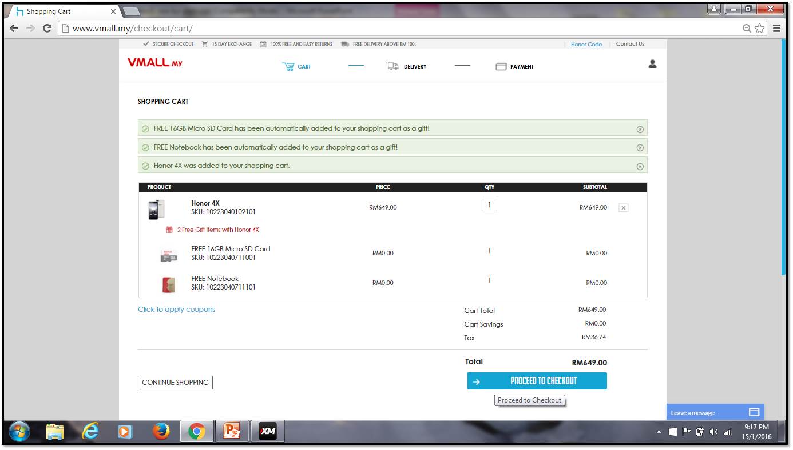Open Windows Explorer from taskbar
This screenshot has width=793, height=450.
[x=55, y=432]
